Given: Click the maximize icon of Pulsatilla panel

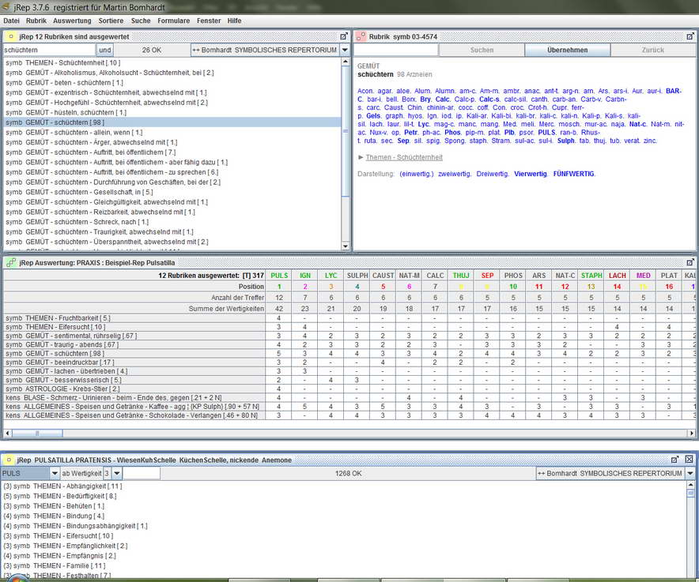Looking at the screenshot, I should (675, 460).
